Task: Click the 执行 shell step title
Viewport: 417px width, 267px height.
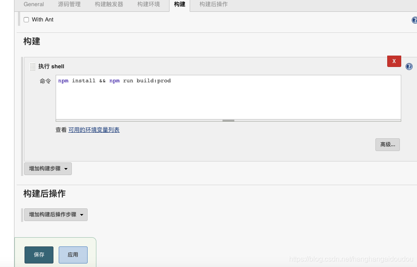Action: (51, 67)
